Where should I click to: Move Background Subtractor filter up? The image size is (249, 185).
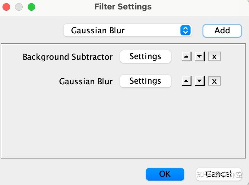coord(186,57)
